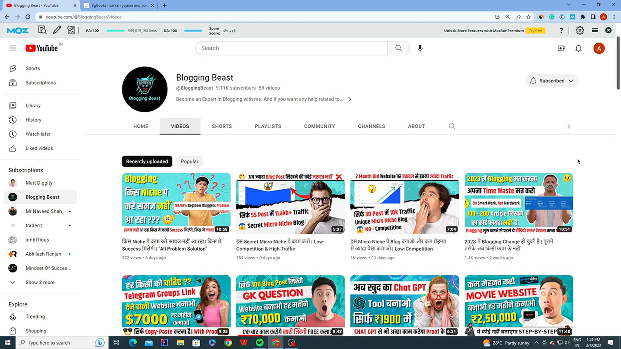Viewport: 621px width, 349px height.
Task: Click the channel search magnifier icon
Action: [x=452, y=126]
